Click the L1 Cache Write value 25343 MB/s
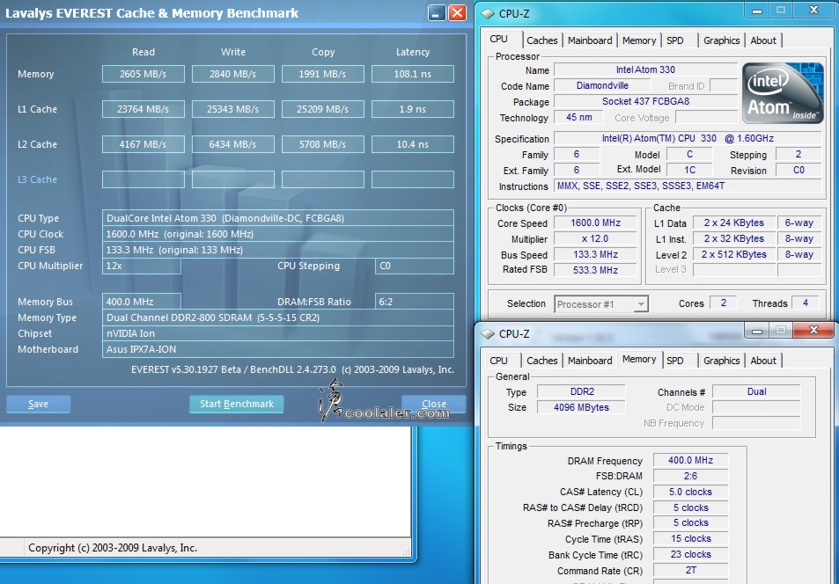Viewport: 839px width, 584px height. [233, 109]
